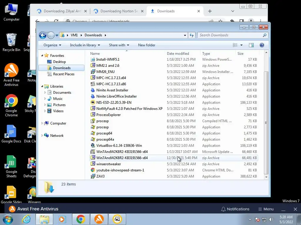Select Recent Places in Favorites
Viewport: 301px width, 225px height.
(x=63, y=74)
